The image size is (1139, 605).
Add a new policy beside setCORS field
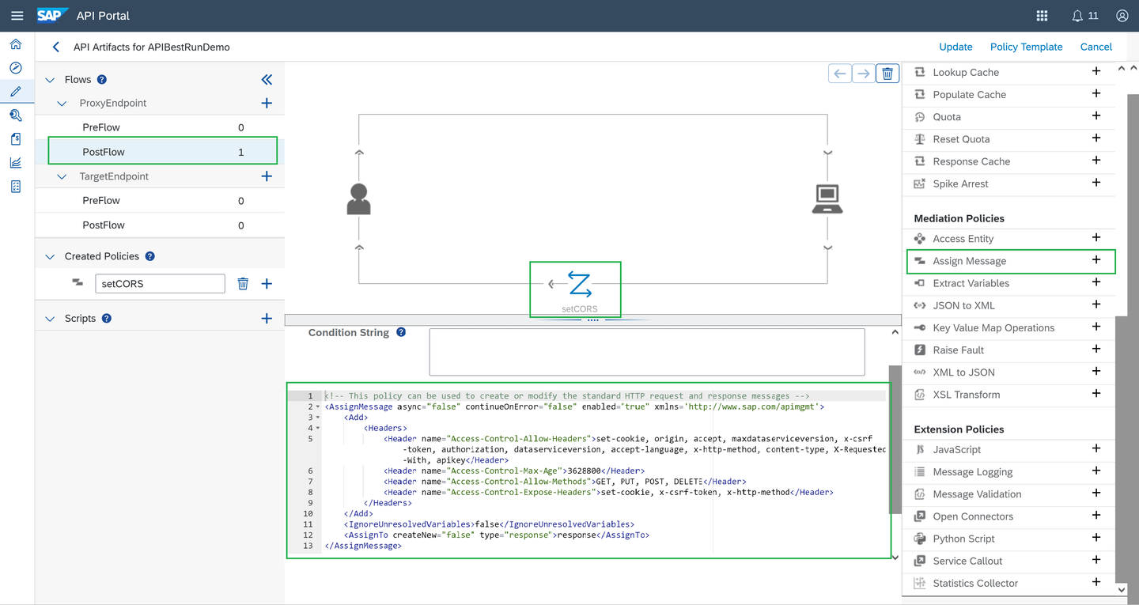[x=267, y=283]
